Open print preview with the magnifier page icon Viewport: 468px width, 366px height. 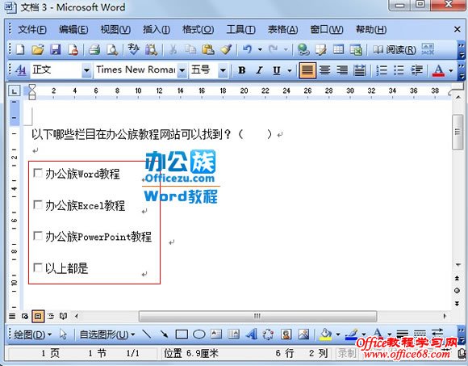pos(112,49)
